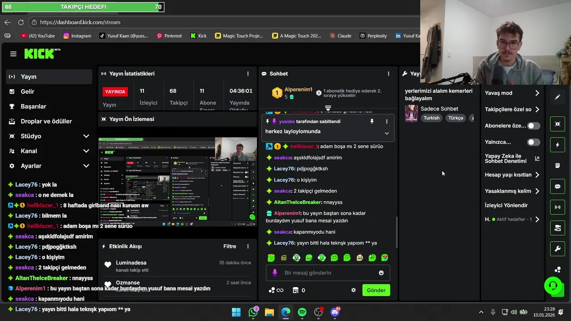The width and height of the screenshot is (571, 321).
Task: Click the lightning bolt icon in right rail
Action: click(558, 145)
